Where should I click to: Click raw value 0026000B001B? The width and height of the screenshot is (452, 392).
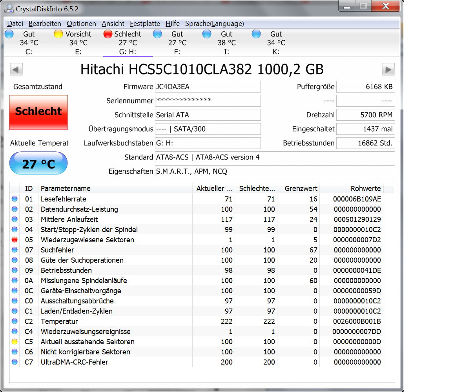click(357, 321)
